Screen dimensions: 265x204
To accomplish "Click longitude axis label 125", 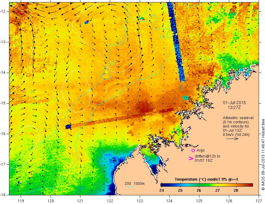I will coord(199,201).
